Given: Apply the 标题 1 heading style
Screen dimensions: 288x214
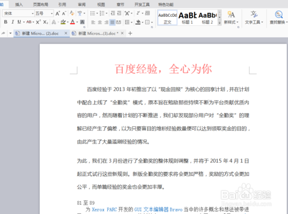Looking at the screenshot, I should click(187, 18).
